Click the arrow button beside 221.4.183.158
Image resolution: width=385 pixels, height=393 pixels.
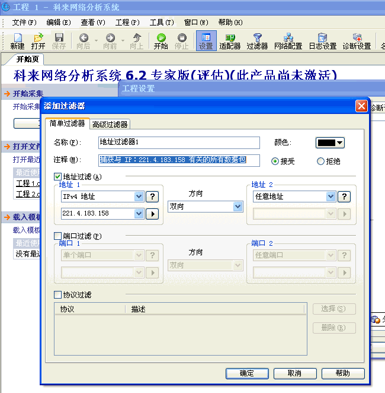[152, 214]
